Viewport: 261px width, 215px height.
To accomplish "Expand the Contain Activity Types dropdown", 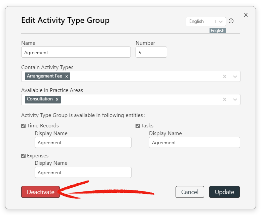I will 235,76.
